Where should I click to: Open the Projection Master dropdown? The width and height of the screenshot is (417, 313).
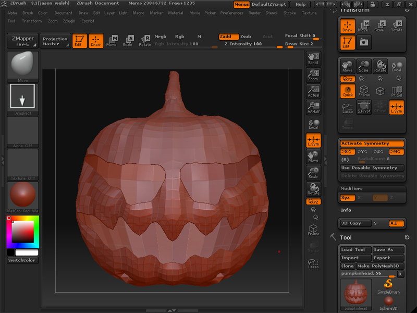click(55, 41)
